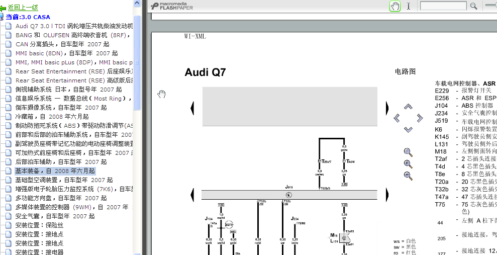Click the document icon beside 后部泊车辅助

pyautogui.click(x=9, y=162)
